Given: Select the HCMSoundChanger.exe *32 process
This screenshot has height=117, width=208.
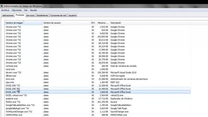Looking at the screenshot, I should [x=97, y=112].
